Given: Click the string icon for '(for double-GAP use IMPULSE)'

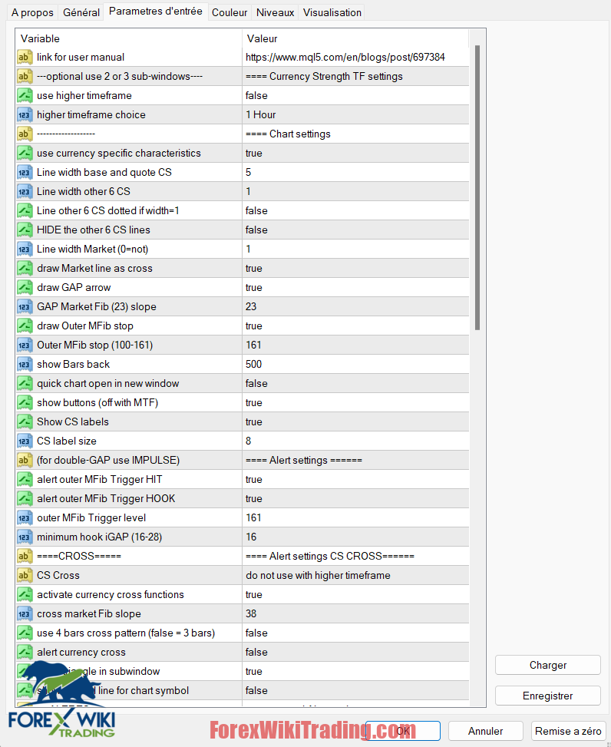Looking at the screenshot, I should 25,460.
